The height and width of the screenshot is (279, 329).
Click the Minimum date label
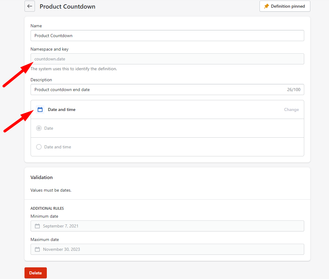point(44,216)
